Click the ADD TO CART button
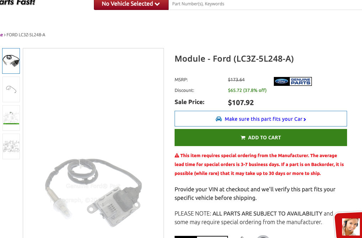Screen dimensions: 362x238 coord(261,137)
